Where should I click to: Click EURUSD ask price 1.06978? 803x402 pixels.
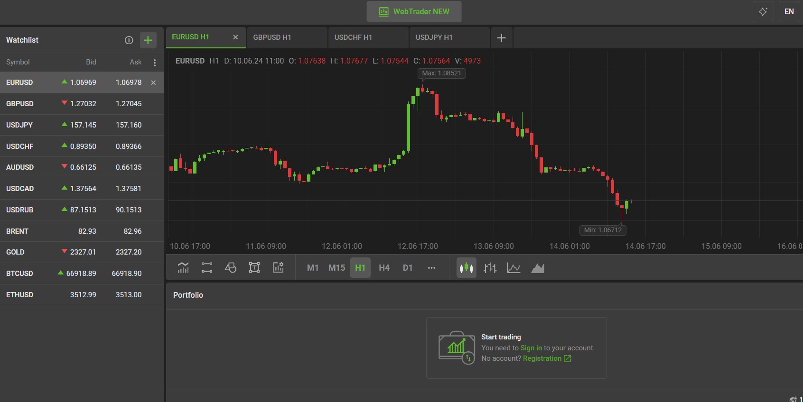(x=129, y=82)
